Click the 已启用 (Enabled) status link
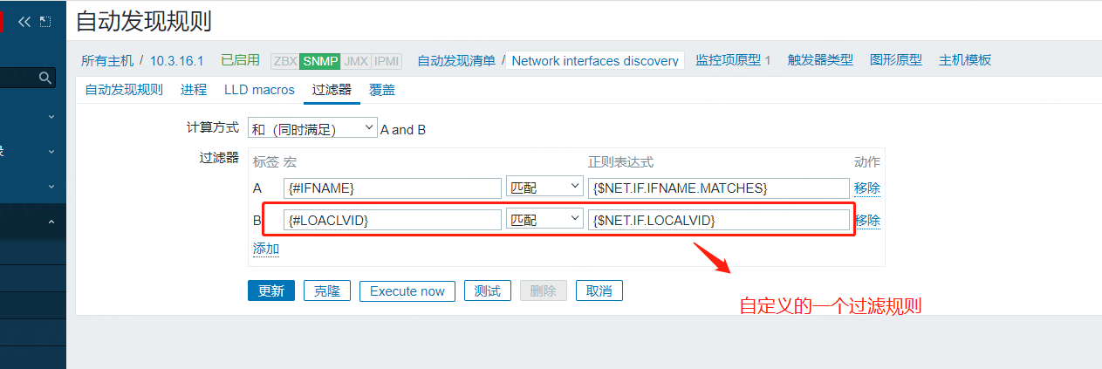 [240, 60]
